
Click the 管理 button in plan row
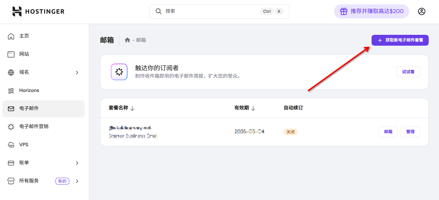coord(410,132)
